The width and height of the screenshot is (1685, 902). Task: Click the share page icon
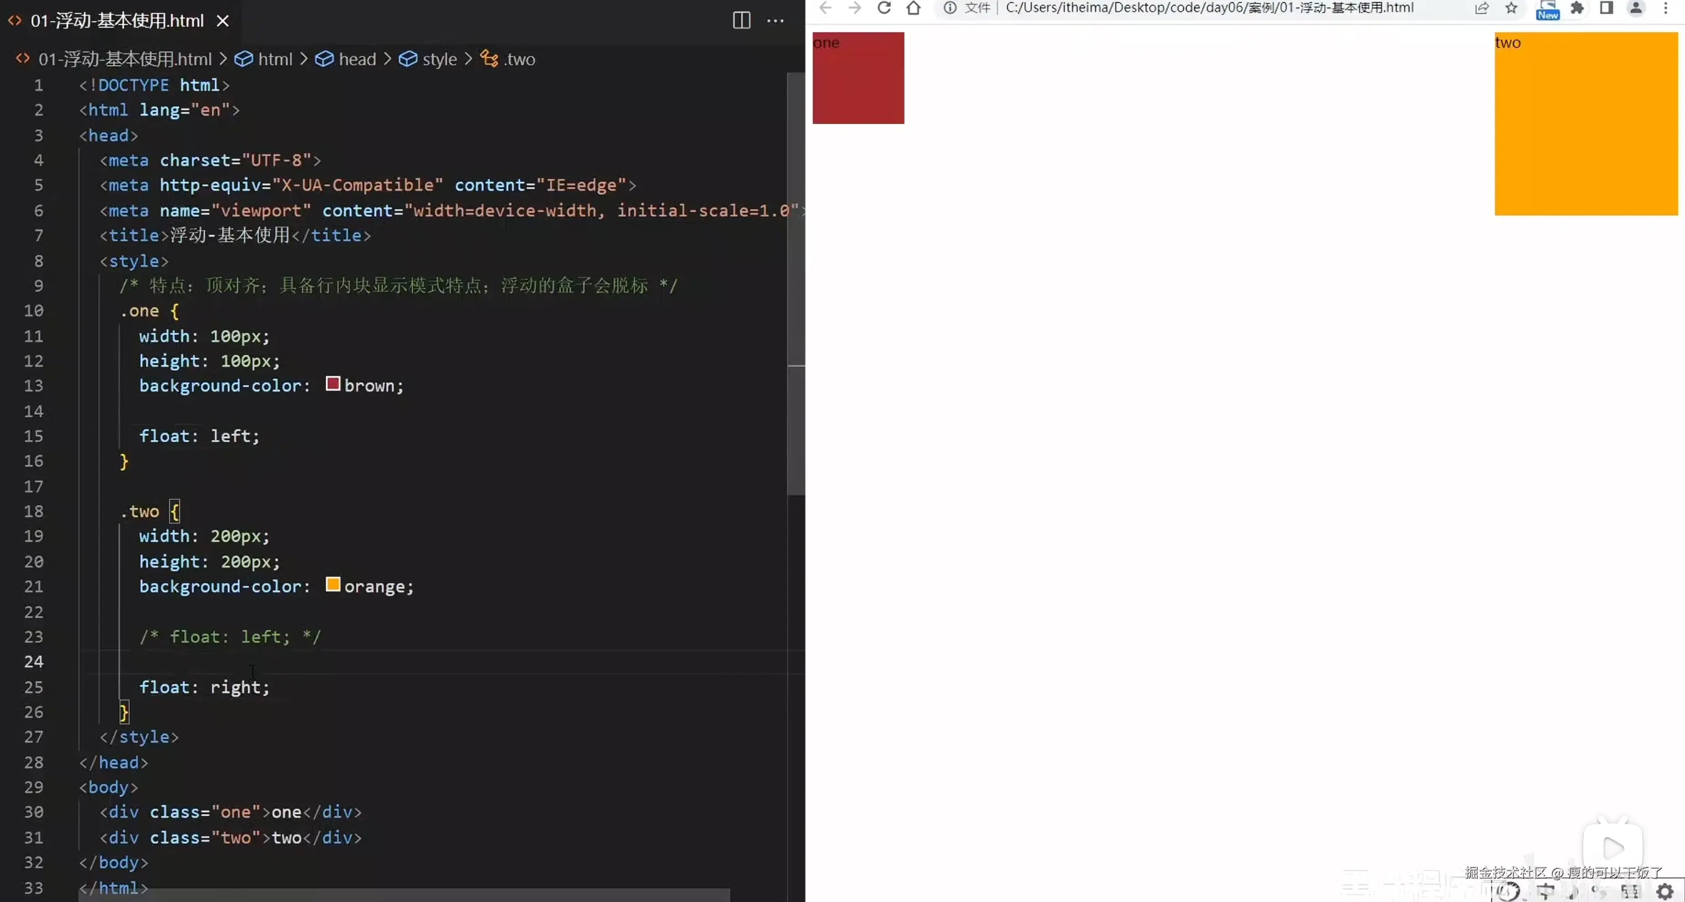point(1481,8)
